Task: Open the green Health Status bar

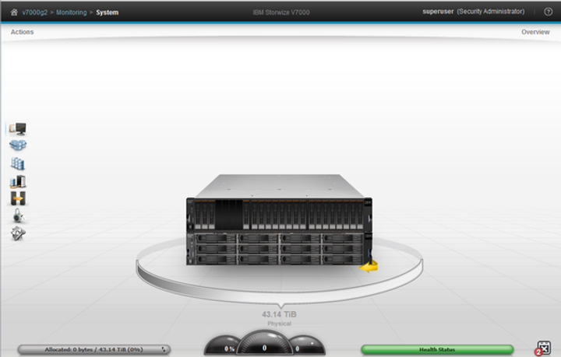Action: click(x=437, y=349)
